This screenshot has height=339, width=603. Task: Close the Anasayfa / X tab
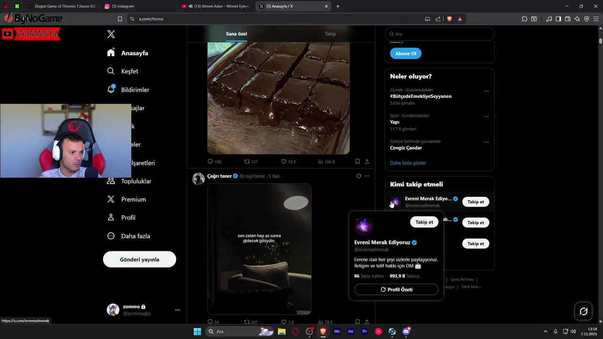[326, 6]
